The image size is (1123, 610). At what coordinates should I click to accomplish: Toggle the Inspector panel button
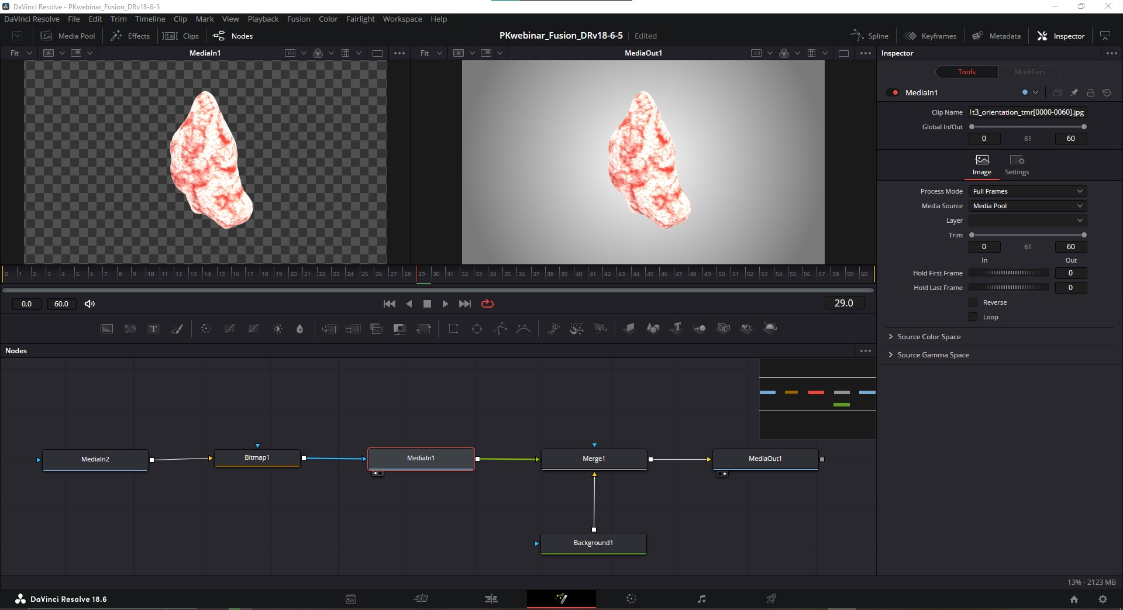coord(1060,36)
